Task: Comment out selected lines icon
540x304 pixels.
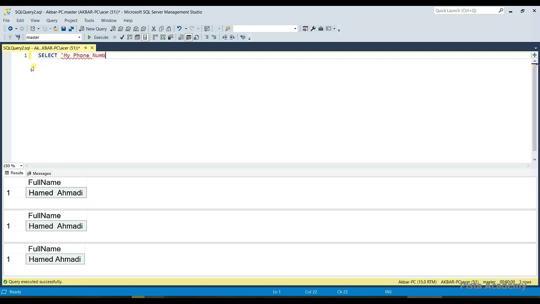Action: click(207, 37)
